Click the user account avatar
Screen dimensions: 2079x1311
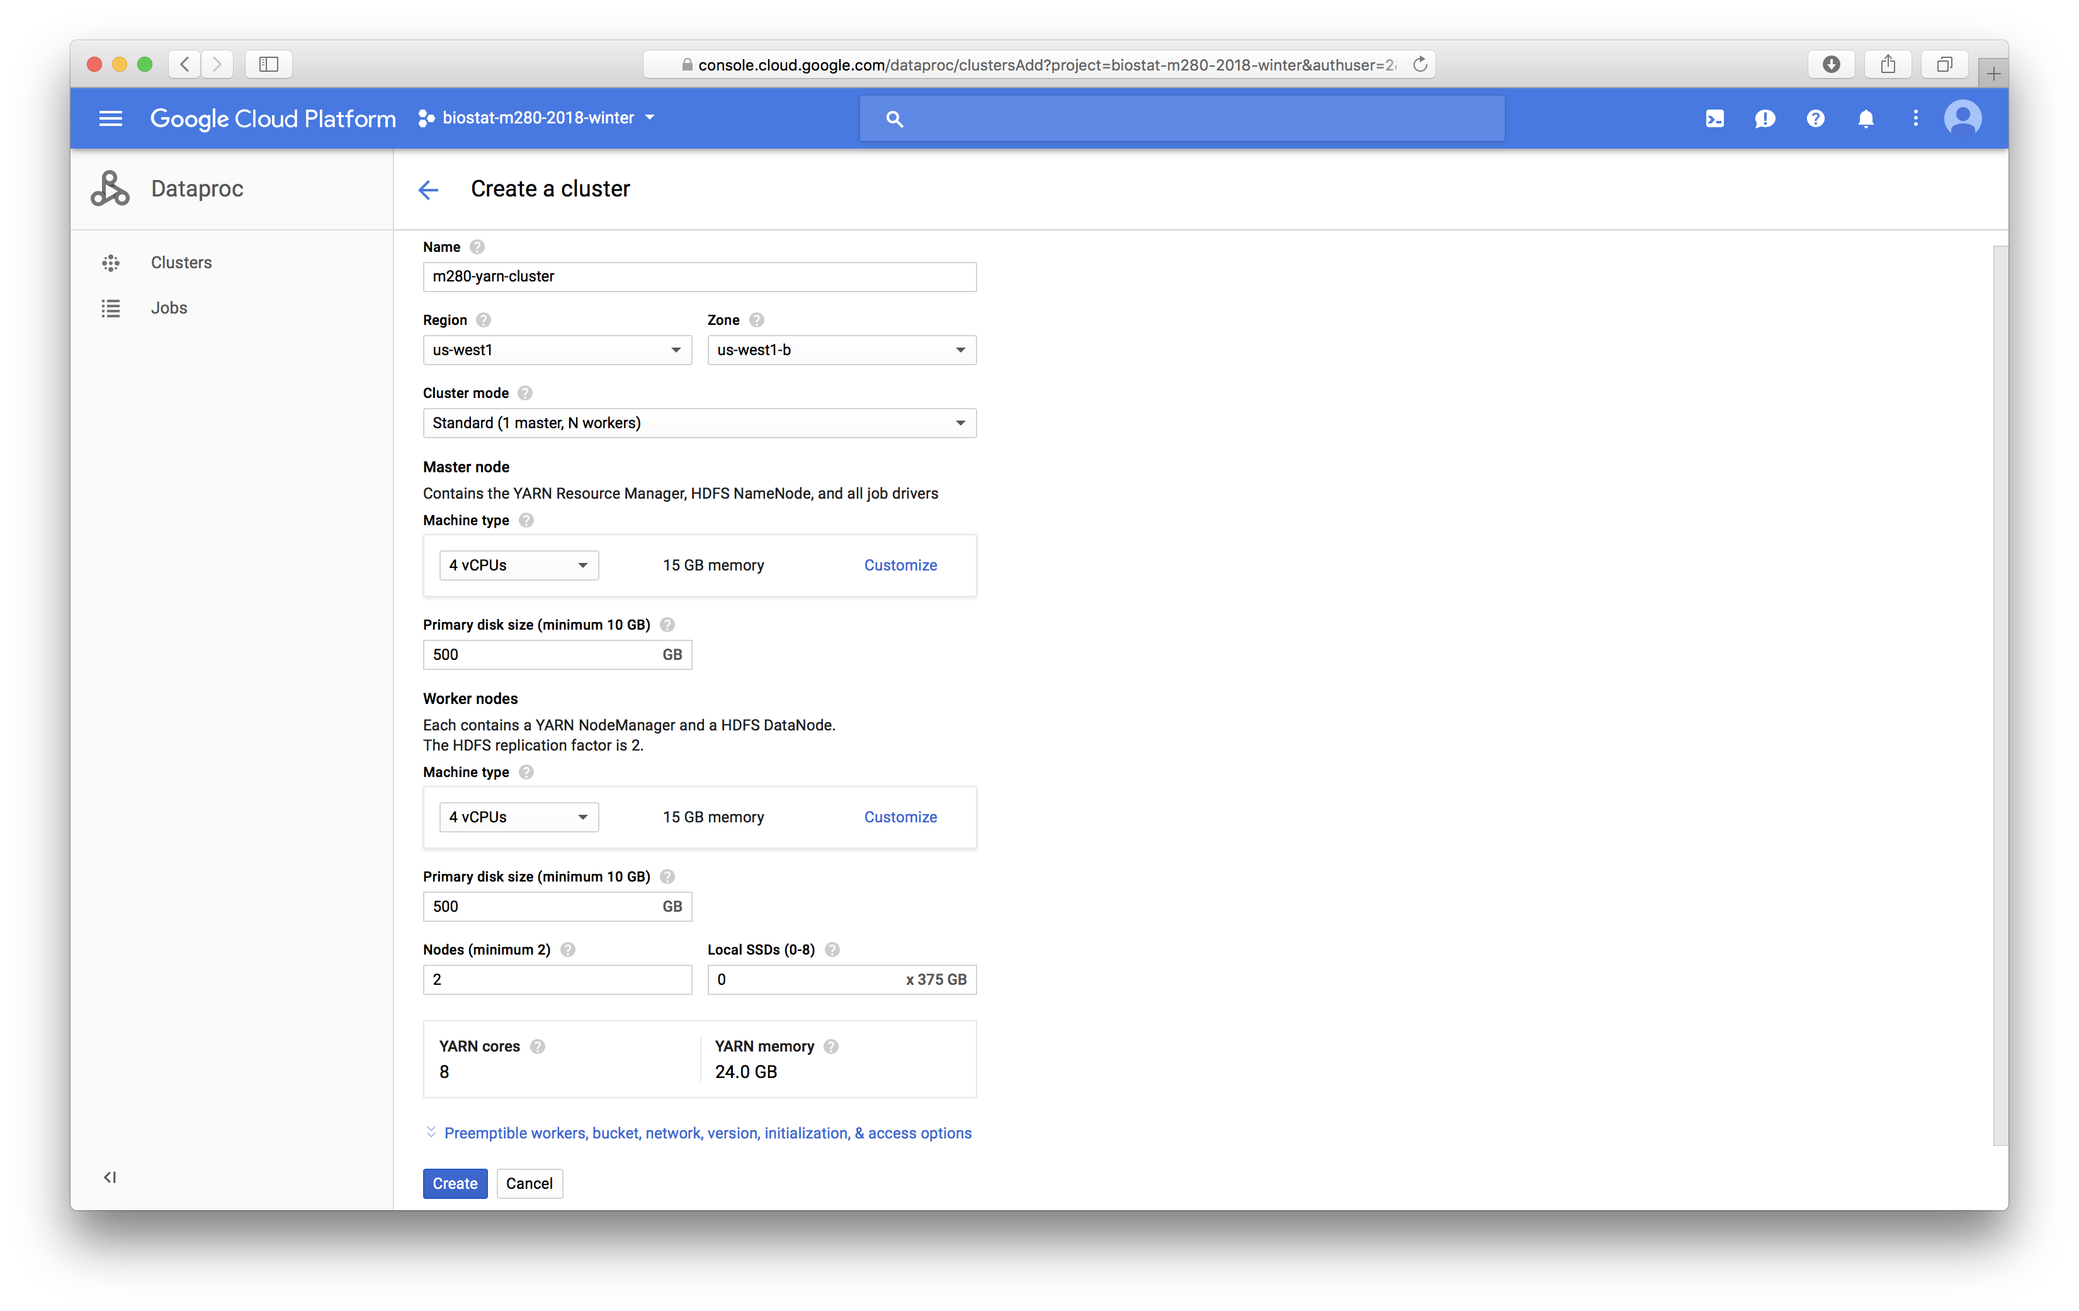tap(1963, 118)
